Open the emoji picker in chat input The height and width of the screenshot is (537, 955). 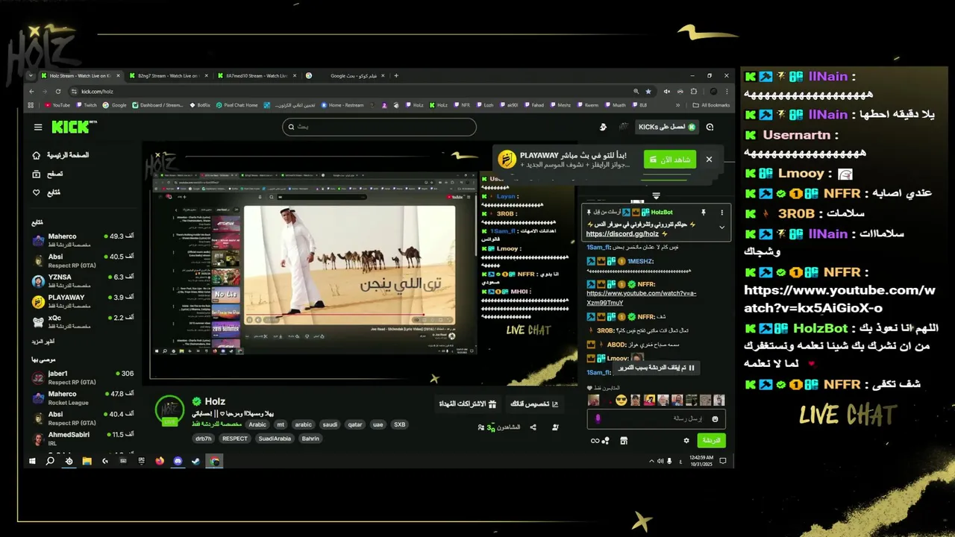click(715, 419)
